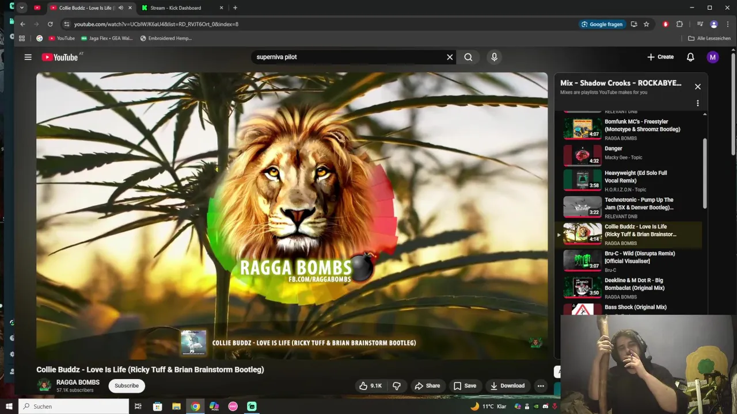Open Chrome extensions puzzle icon
This screenshot has width=737, height=414.
click(679, 24)
